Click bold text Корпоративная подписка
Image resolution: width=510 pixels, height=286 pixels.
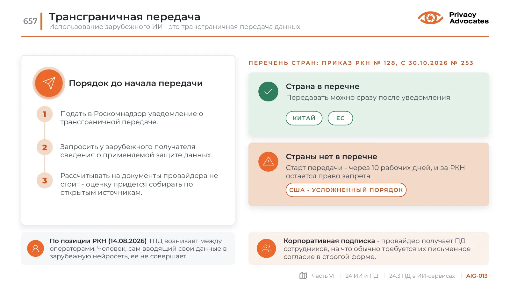[x=329, y=241]
